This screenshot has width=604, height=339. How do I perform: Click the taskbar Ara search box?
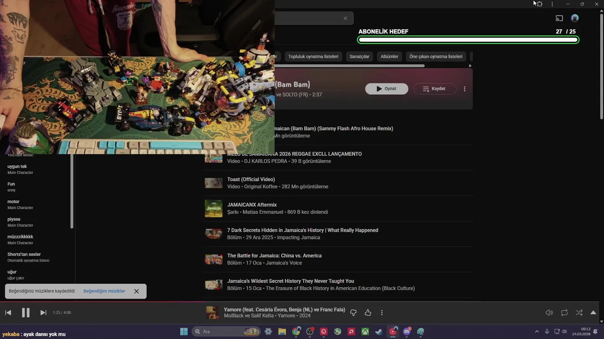(x=226, y=331)
